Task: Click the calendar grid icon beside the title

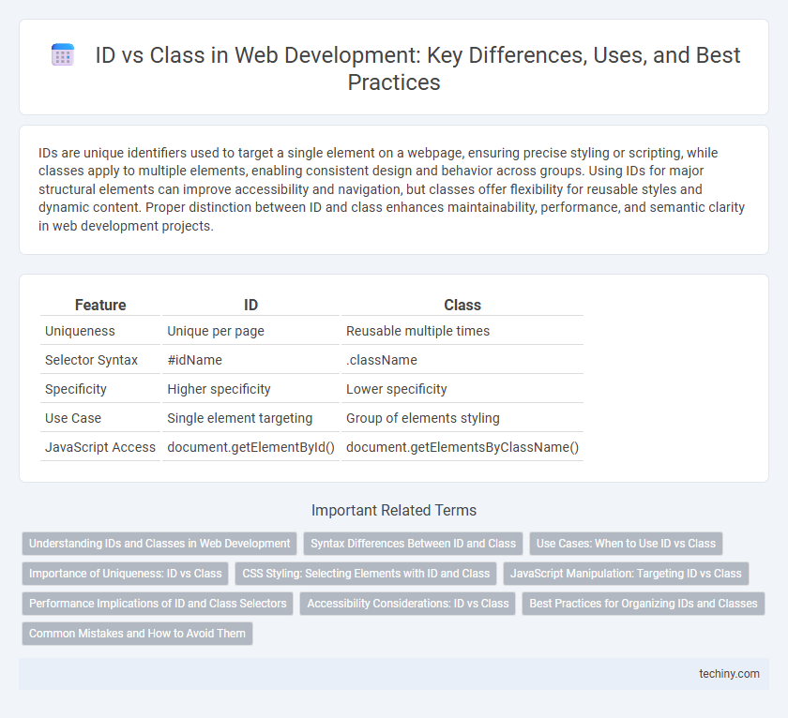Action: point(63,54)
